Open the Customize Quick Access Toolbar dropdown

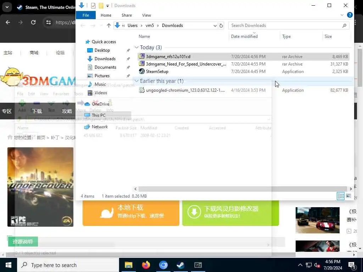pyautogui.click(x=108, y=6)
